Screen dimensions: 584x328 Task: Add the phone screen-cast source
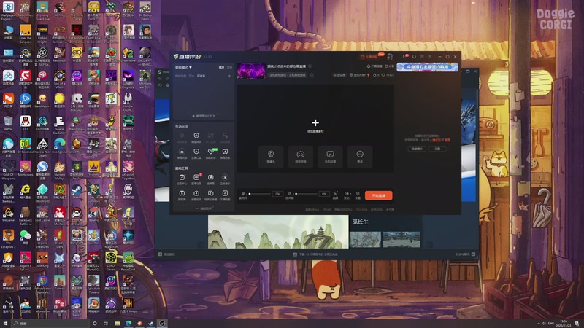click(330, 156)
